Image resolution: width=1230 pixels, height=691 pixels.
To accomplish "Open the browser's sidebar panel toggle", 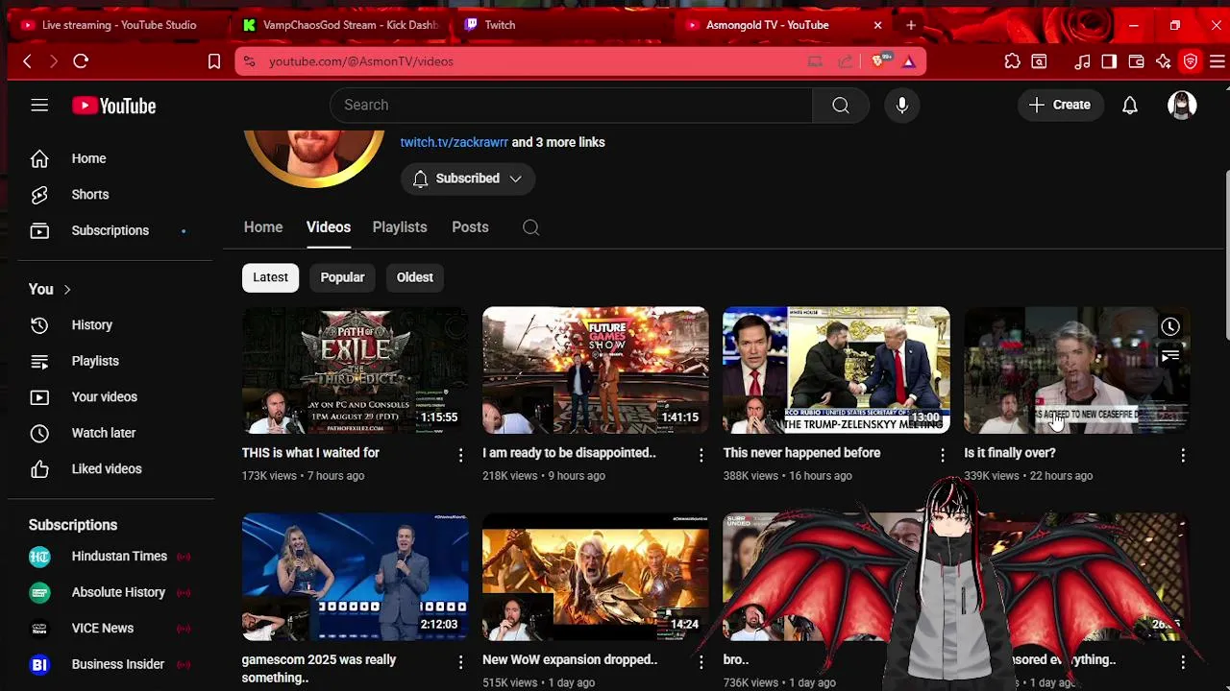I will 1109,61.
